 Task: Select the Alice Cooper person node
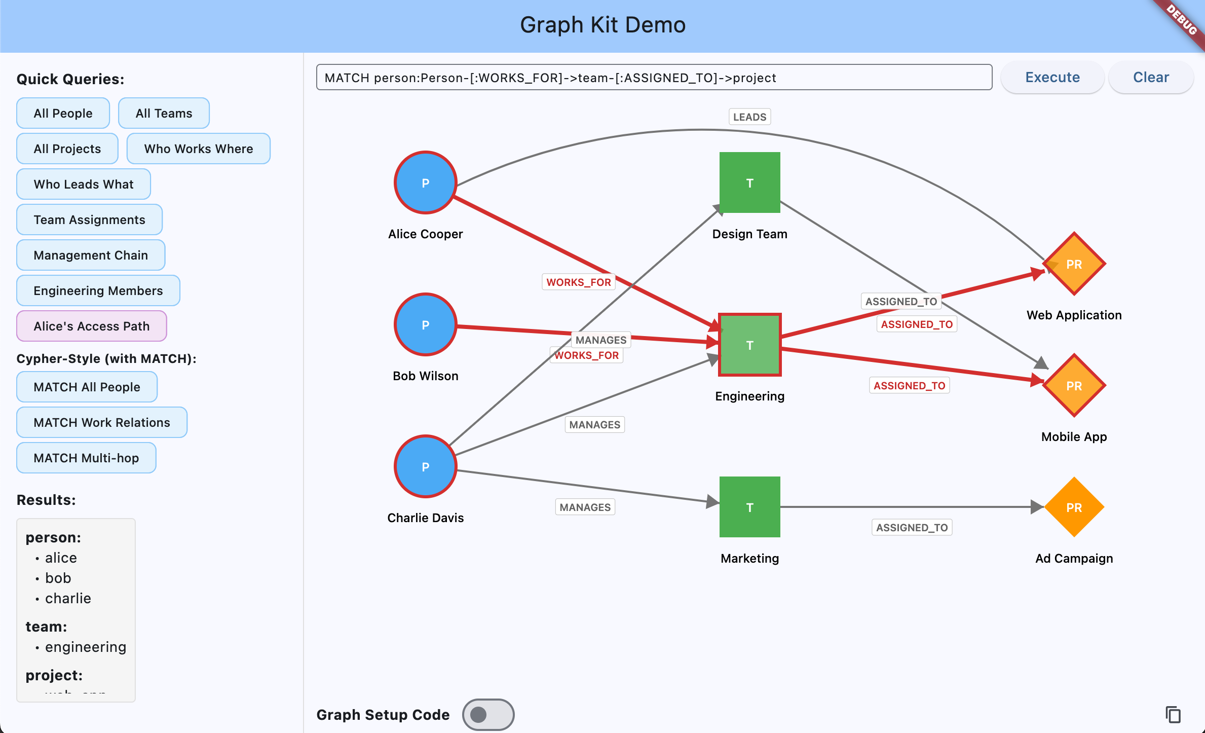(x=425, y=183)
